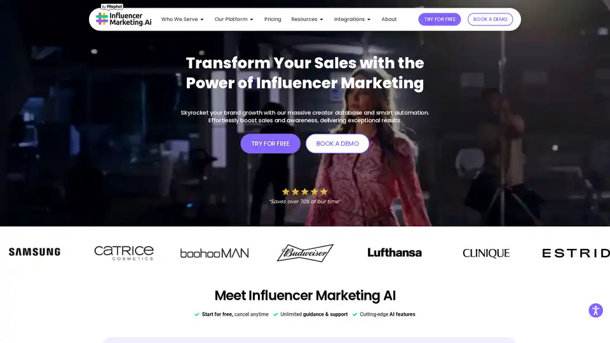The width and height of the screenshot is (610, 343).
Task: Click the hero Book A Demo button
Action: (337, 144)
